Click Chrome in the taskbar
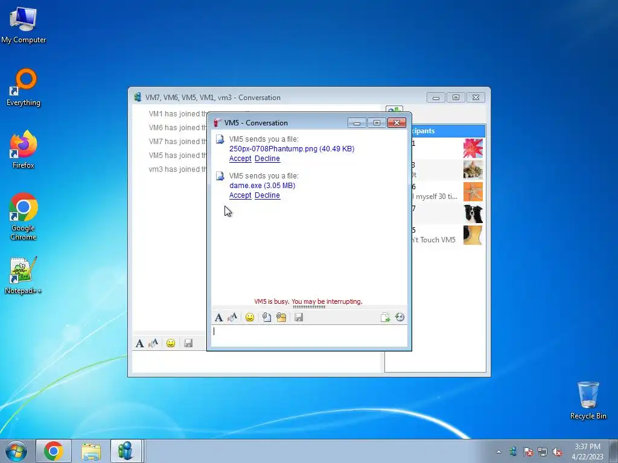Screen dimensions: 618x463 pos(54,451)
